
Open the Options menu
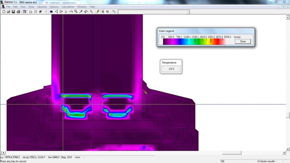tap(54, 7)
